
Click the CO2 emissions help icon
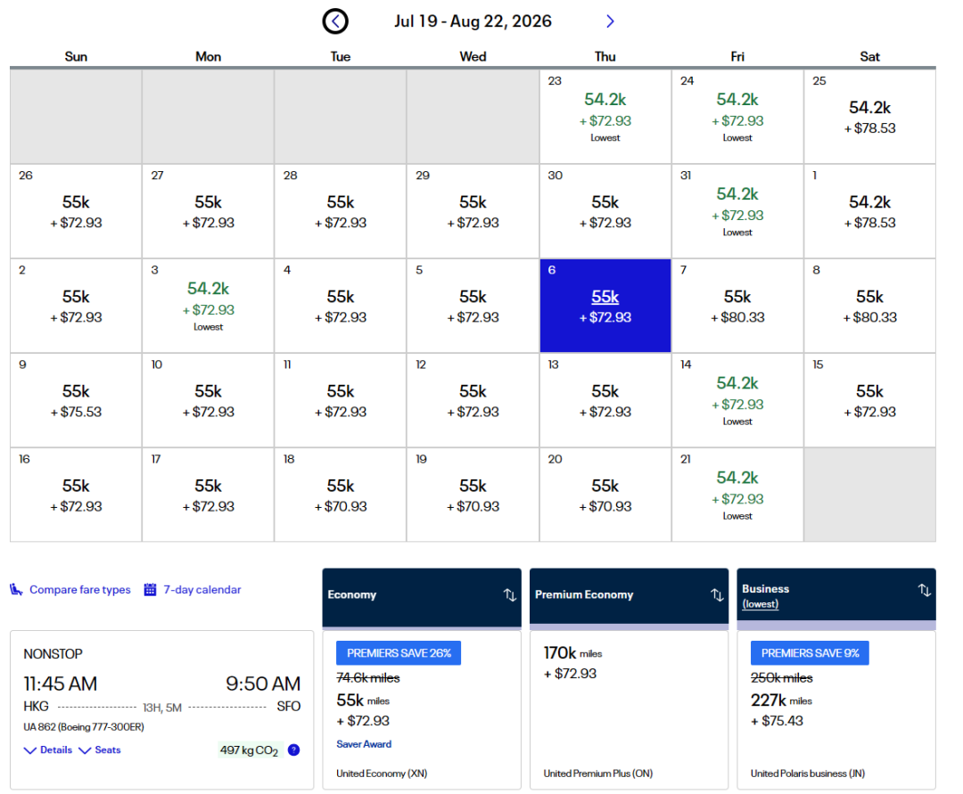294,750
